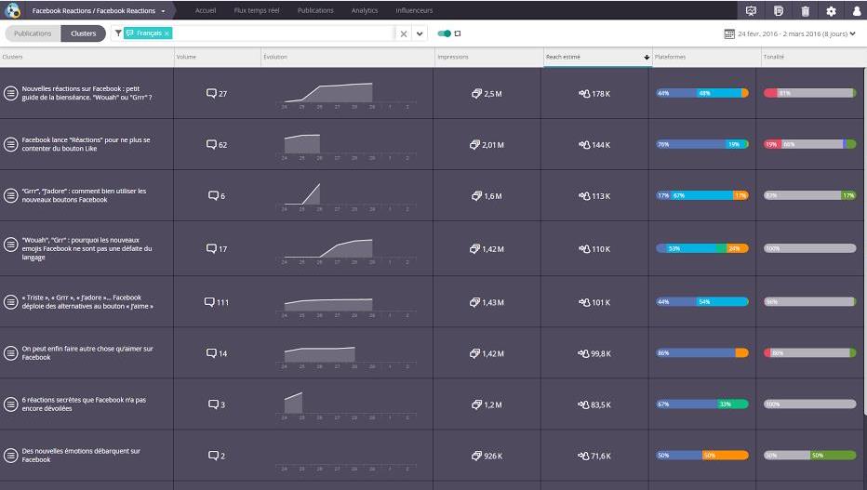
Task: Open the presentation screen icon in top bar
Action: click(x=751, y=10)
